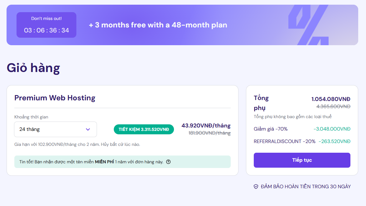Click the "Khoảng thời gian" field label

[x=31, y=117]
